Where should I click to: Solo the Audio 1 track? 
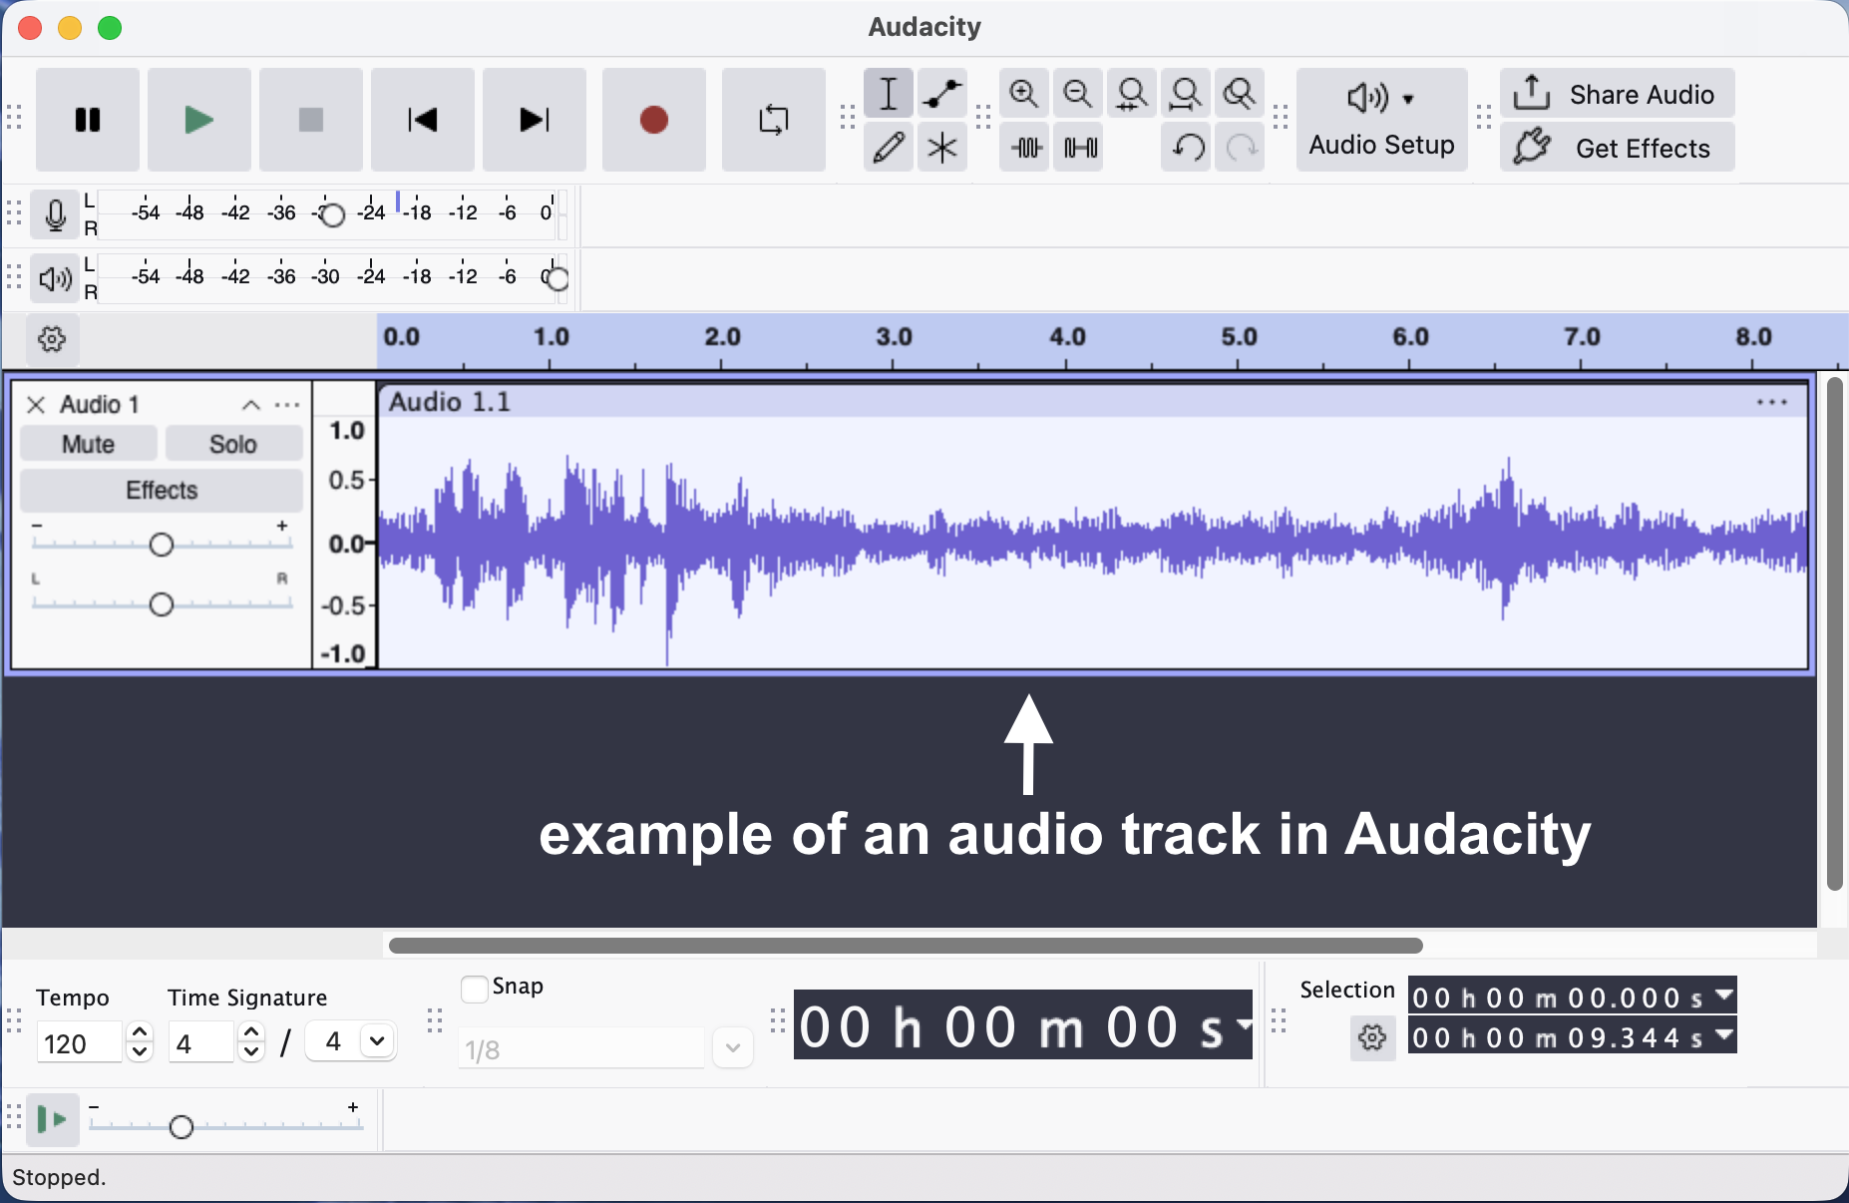coord(233,444)
